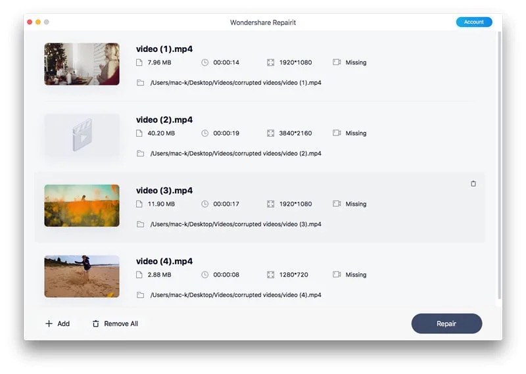Click the 40.20 MB size value
526x374 pixels.
[x=161, y=133]
